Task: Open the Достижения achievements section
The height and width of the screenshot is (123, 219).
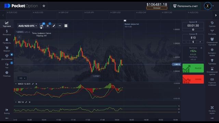Action: [x=7, y=57]
